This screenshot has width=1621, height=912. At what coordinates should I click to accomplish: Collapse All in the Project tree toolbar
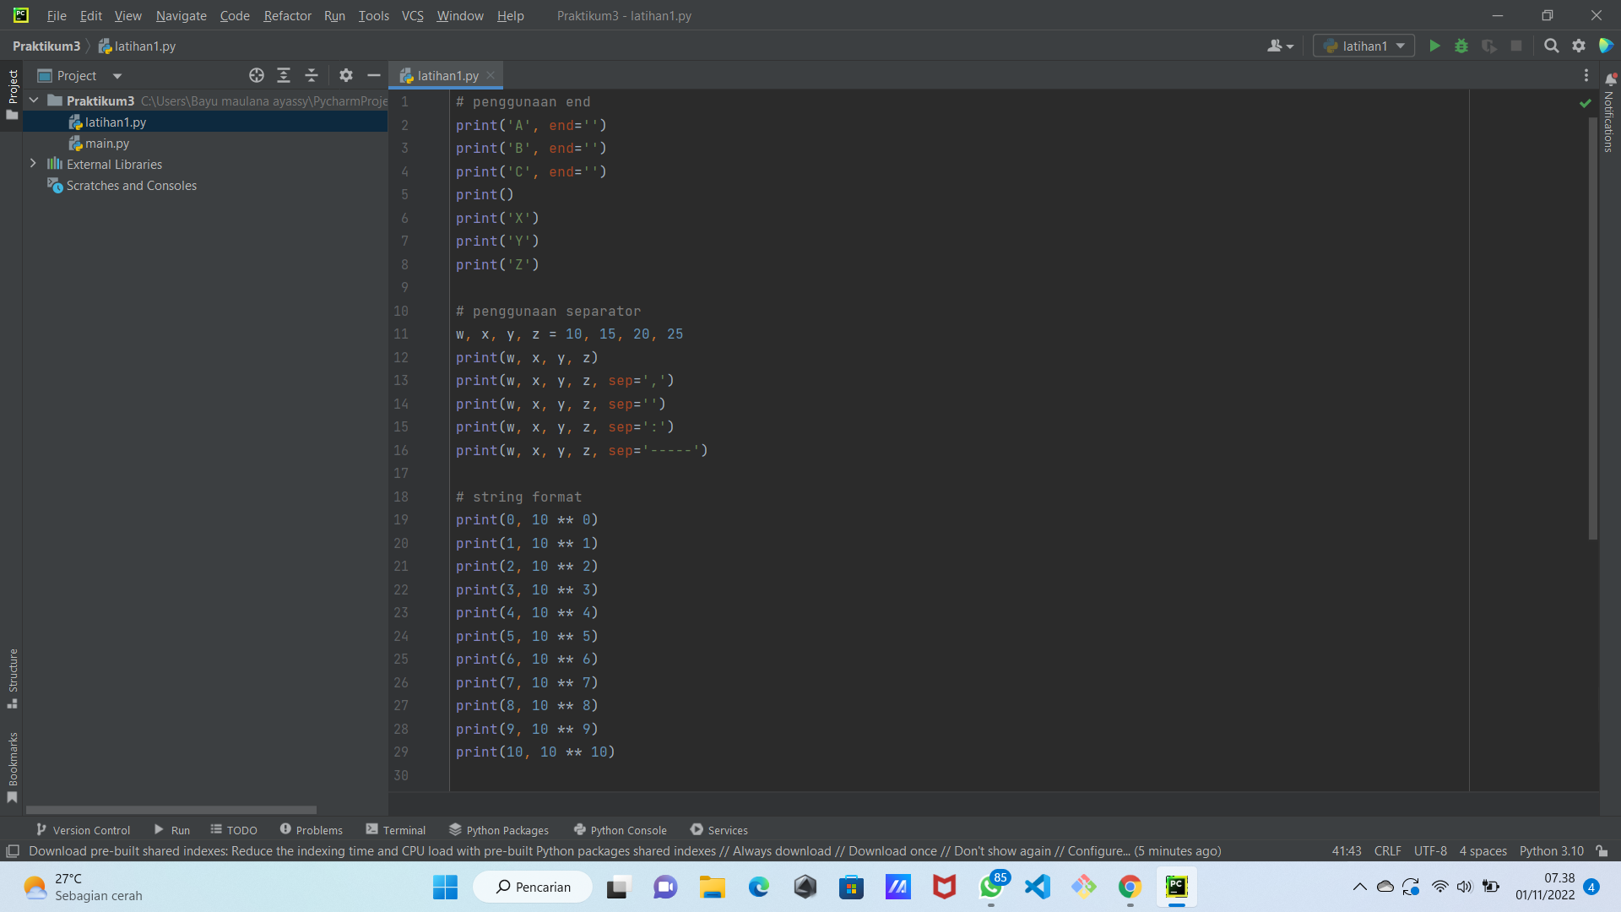(x=311, y=75)
